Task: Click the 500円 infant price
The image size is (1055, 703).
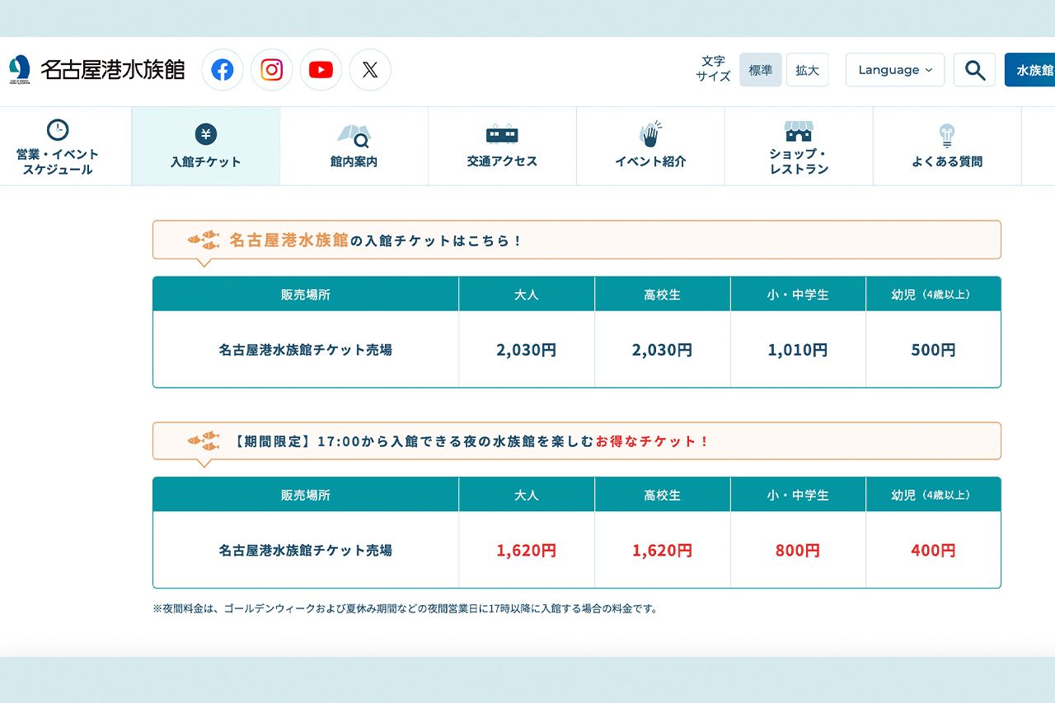Action: pos(933,350)
